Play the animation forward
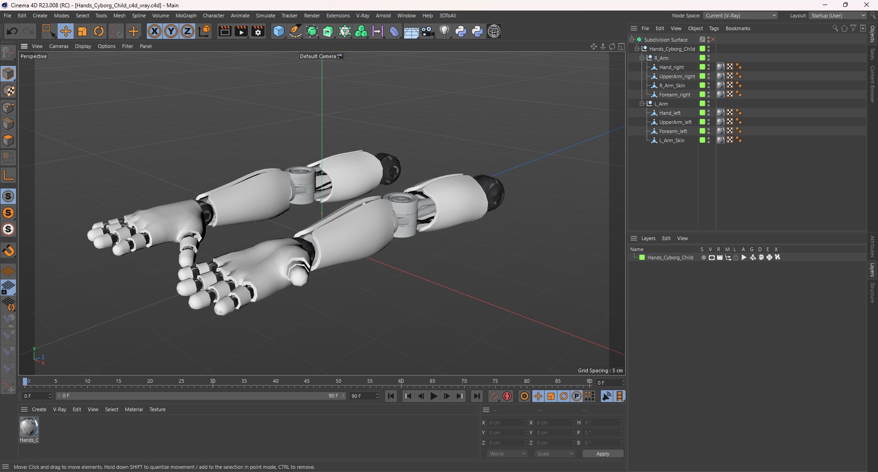The height and width of the screenshot is (472, 878). point(434,396)
